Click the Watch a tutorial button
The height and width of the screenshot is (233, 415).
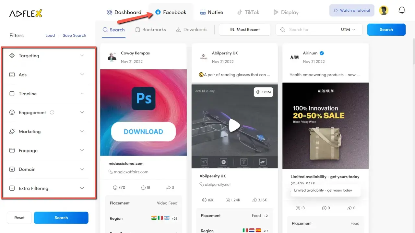(x=352, y=10)
